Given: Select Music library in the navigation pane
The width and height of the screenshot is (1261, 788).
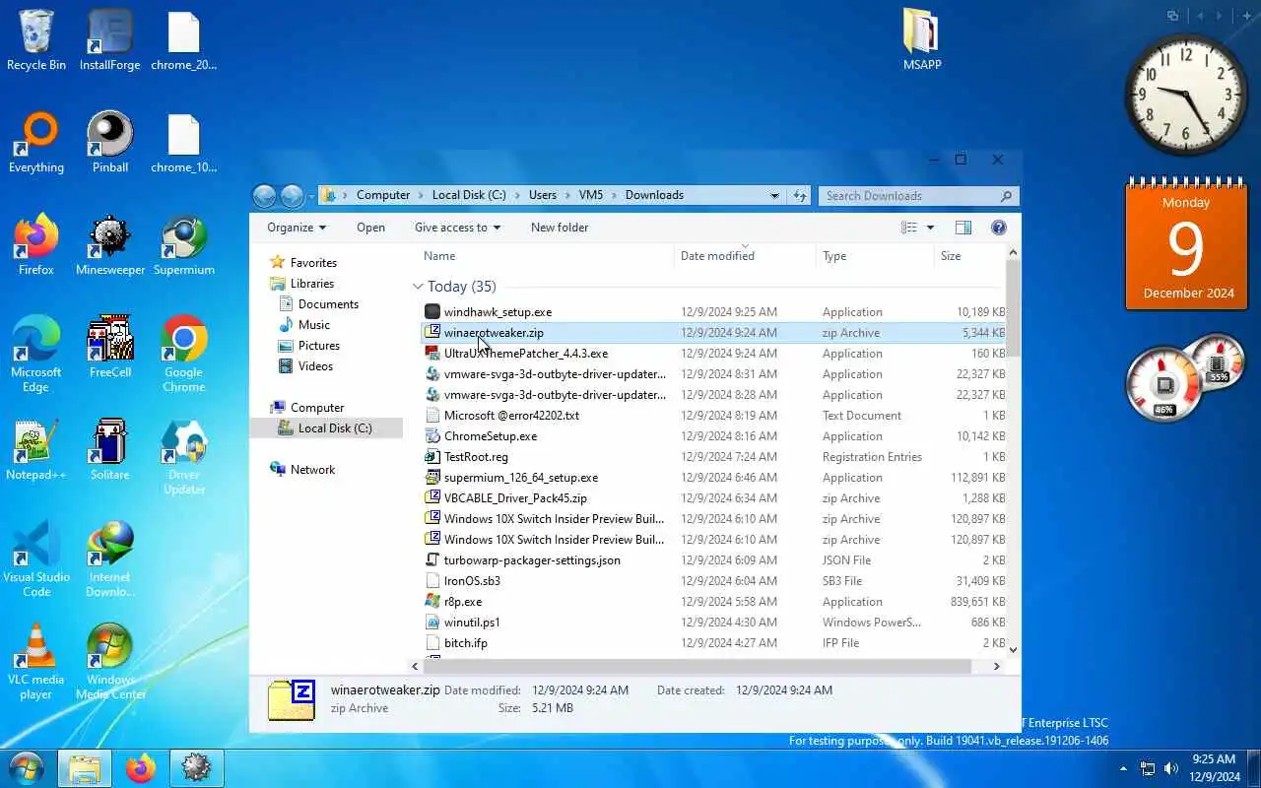Looking at the screenshot, I should click(x=314, y=325).
